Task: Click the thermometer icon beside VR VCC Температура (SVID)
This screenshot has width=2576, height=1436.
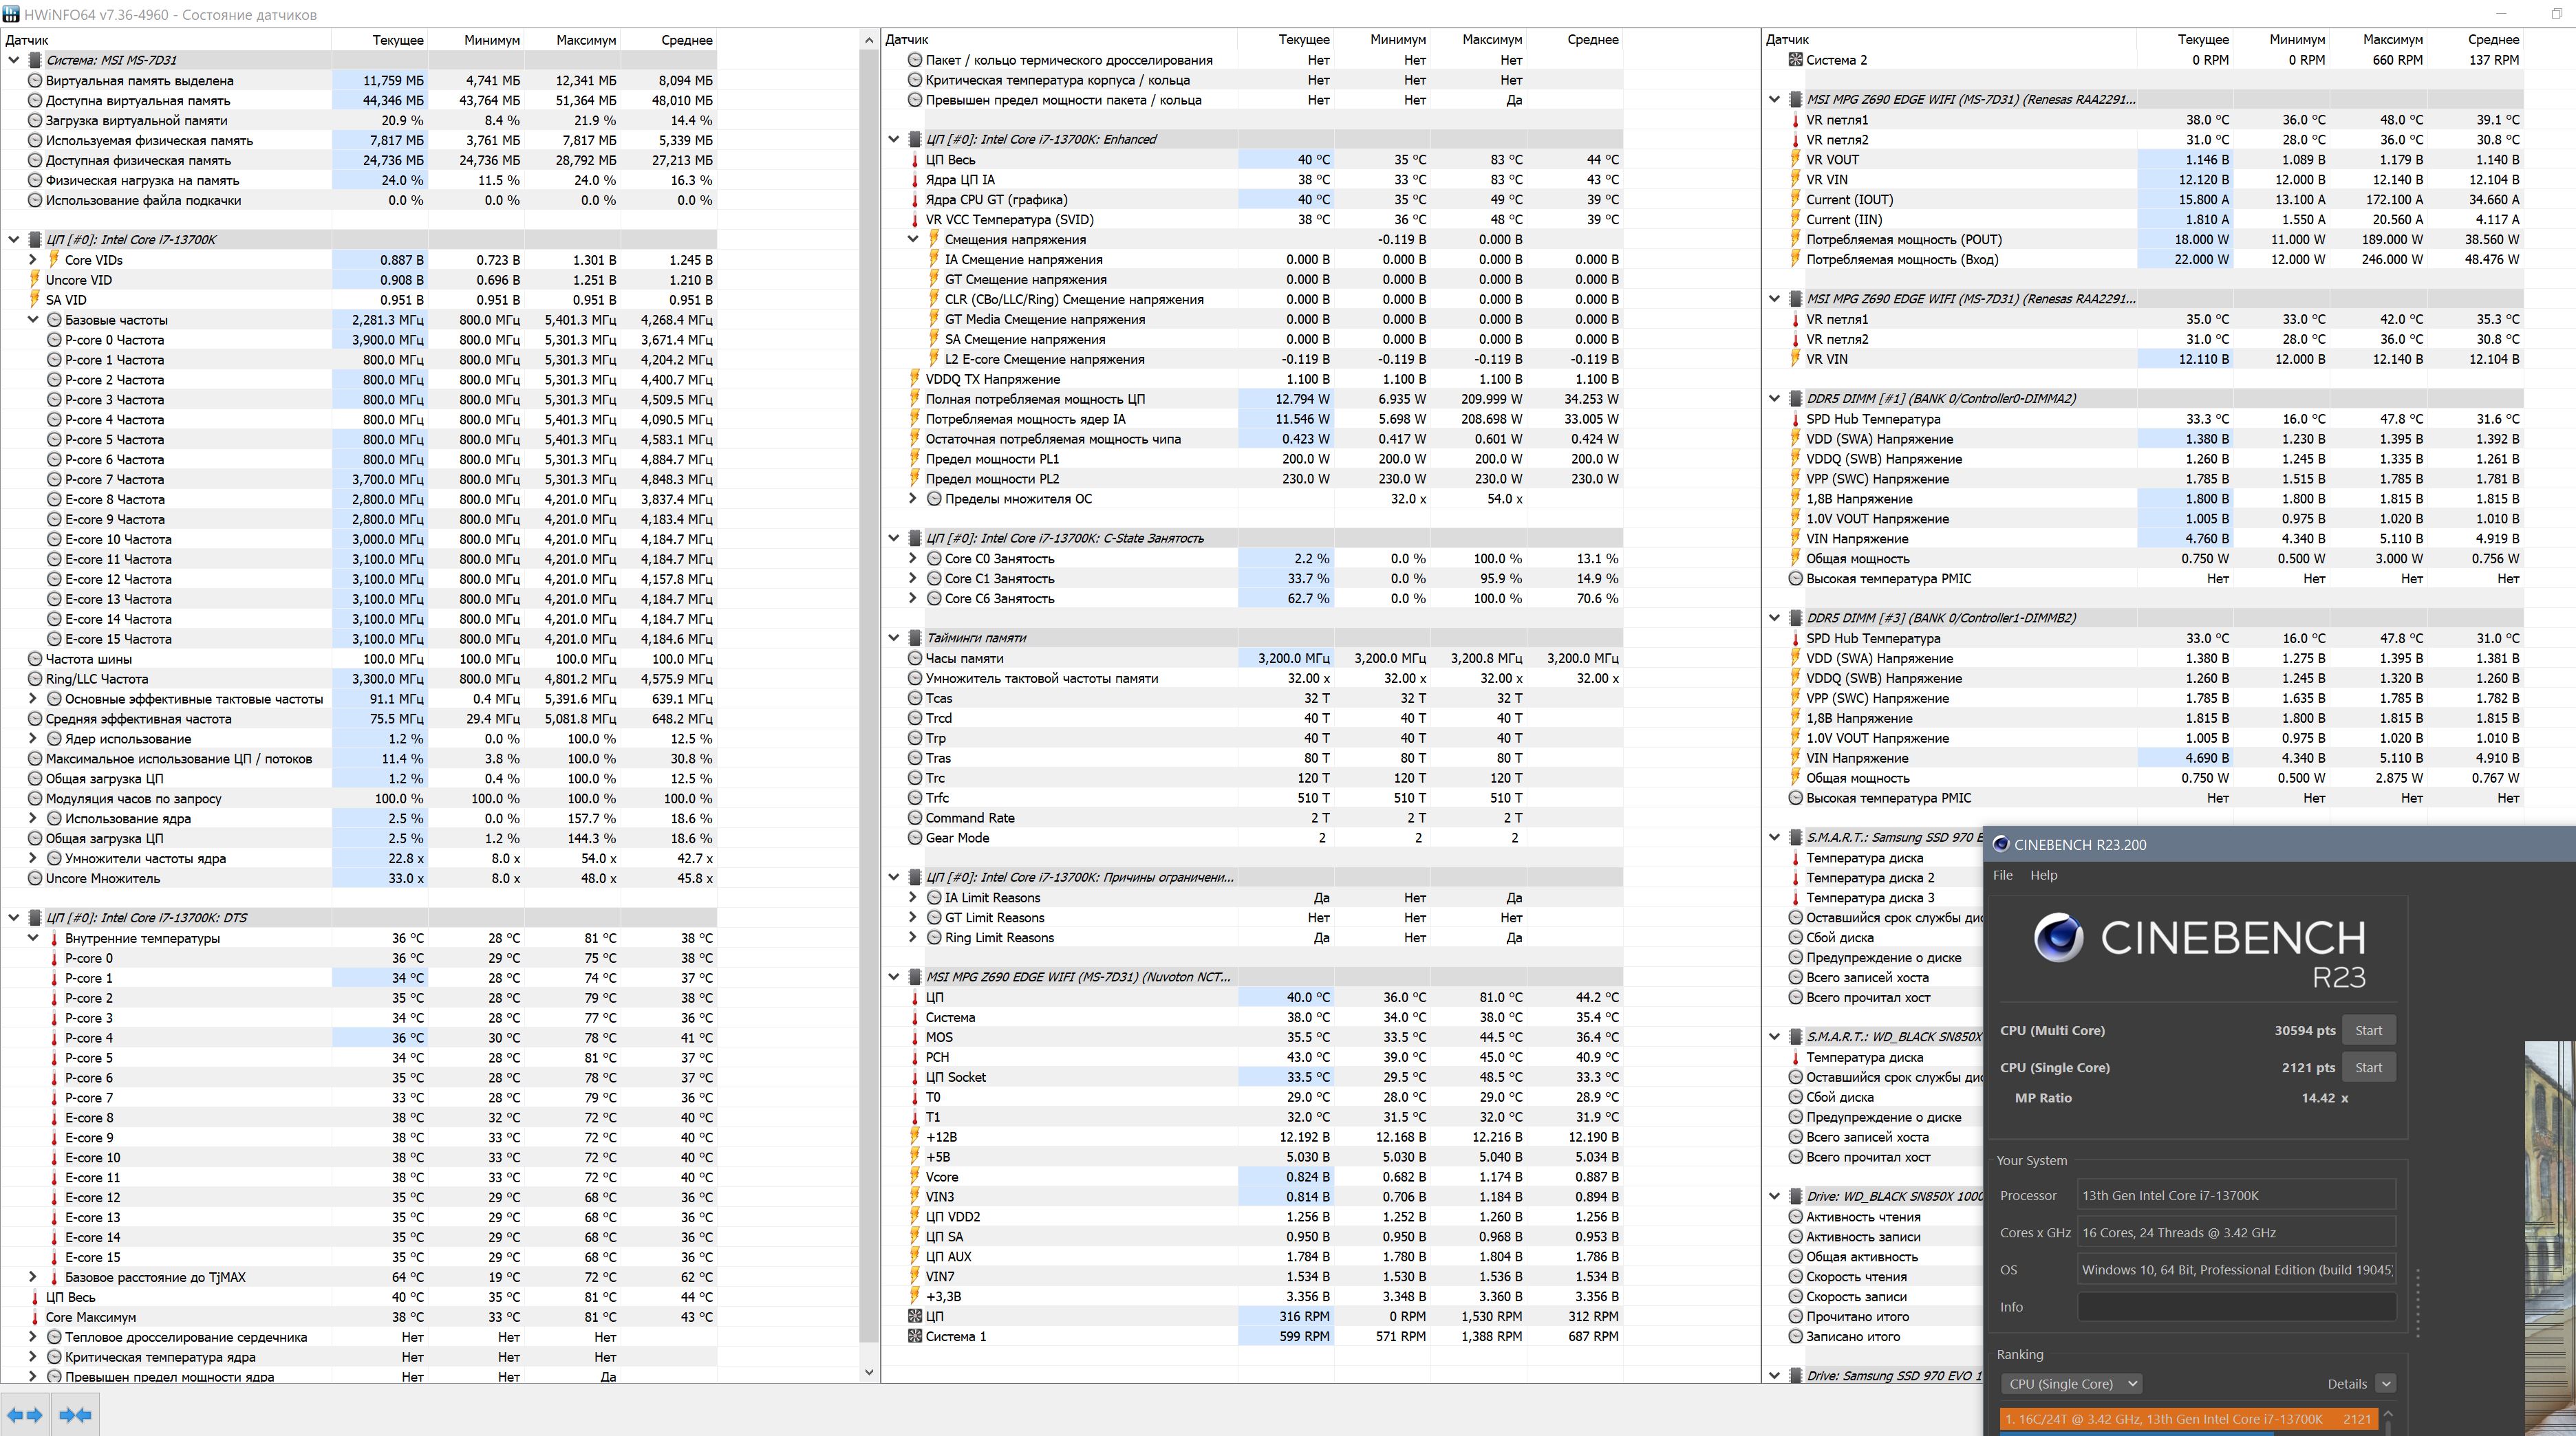Action: pyautogui.click(x=914, y=220)
